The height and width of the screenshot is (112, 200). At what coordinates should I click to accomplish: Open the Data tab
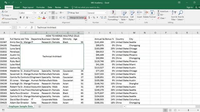(x=50, y=7)
